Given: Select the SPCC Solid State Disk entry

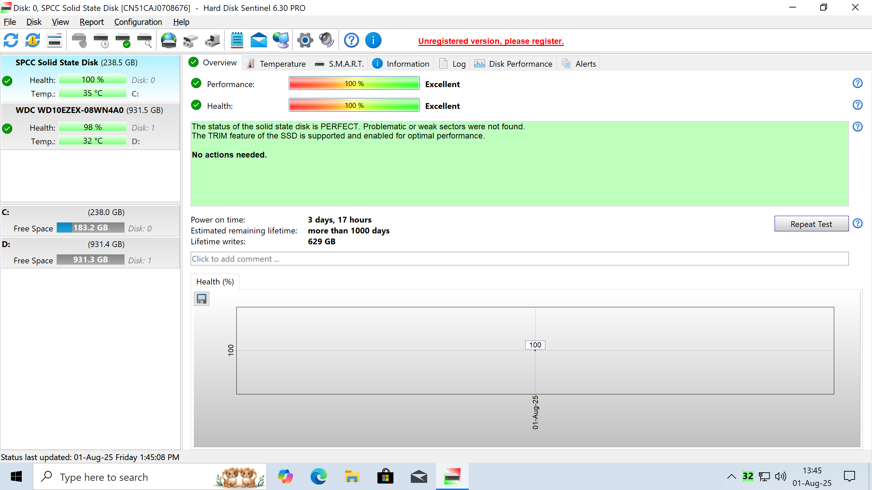Looking at the screenshot, I should [90, 79].
